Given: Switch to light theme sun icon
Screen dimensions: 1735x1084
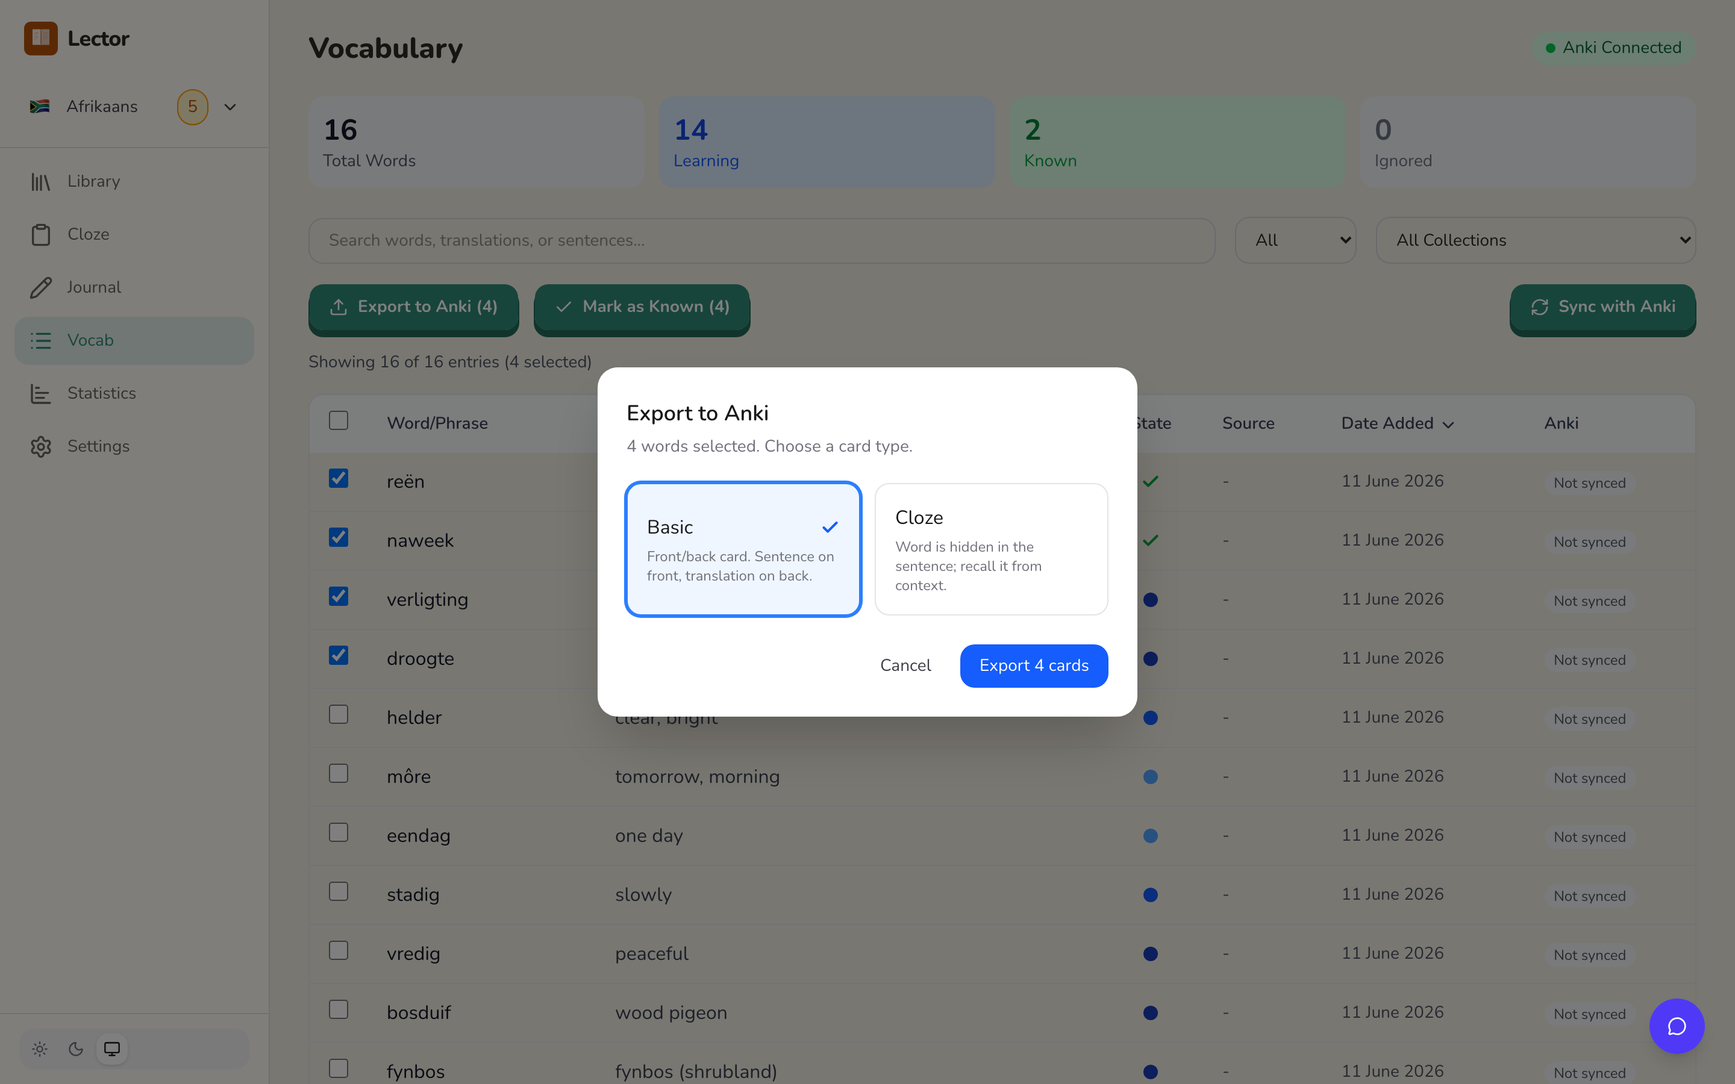Looking at the screenshot, I should click(39, 1049).
